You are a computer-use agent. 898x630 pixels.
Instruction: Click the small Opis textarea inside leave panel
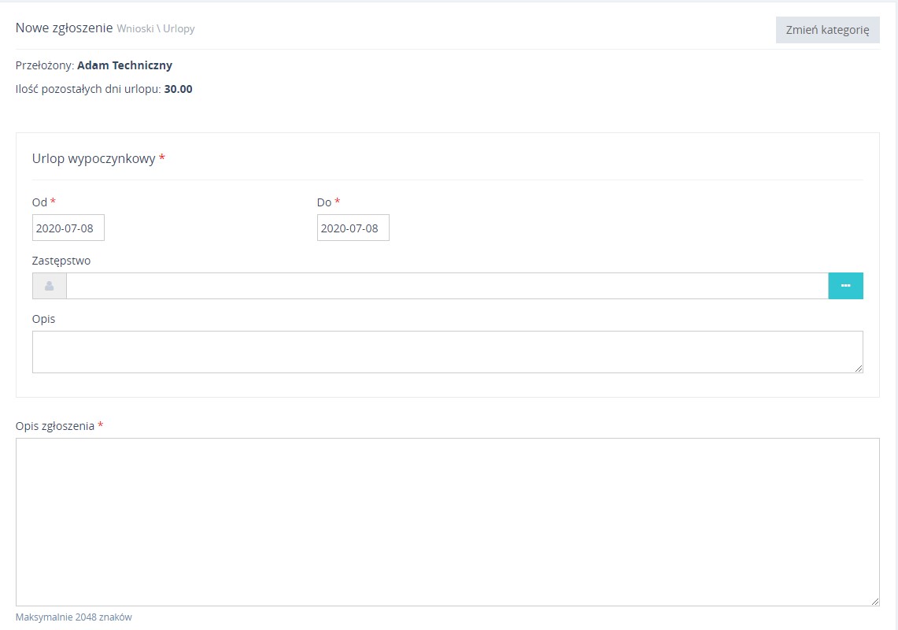tap(447, 351)
